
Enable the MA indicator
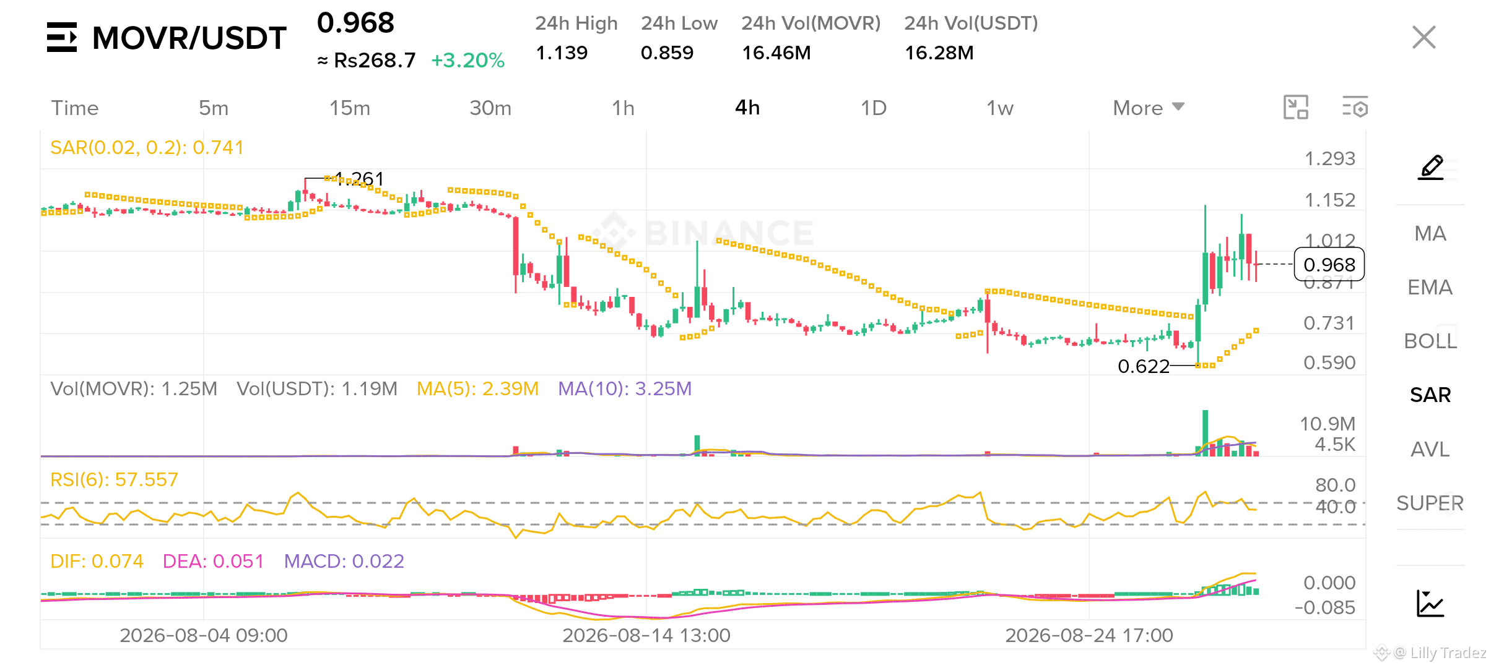1430,233
